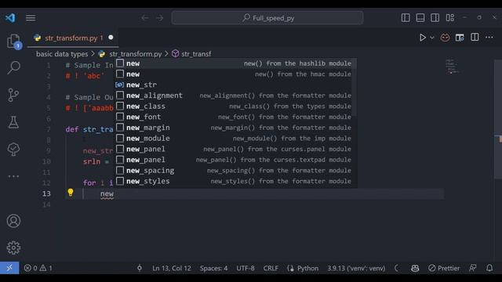The height and width of the screenshot is (282, 502).
Task: Open the Manage gear icon
Action: 13,248
